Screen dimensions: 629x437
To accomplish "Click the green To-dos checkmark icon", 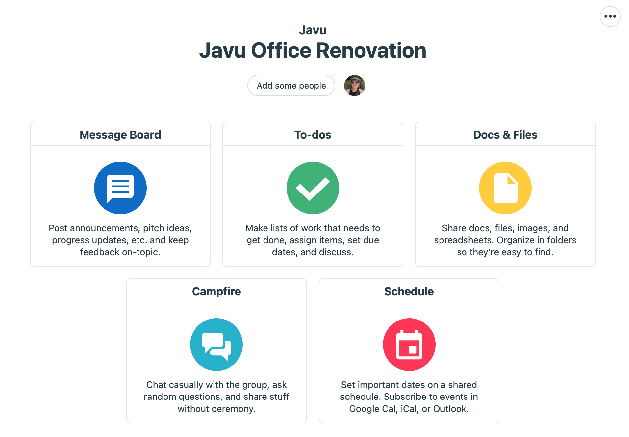I will click(x=313, y=188).
